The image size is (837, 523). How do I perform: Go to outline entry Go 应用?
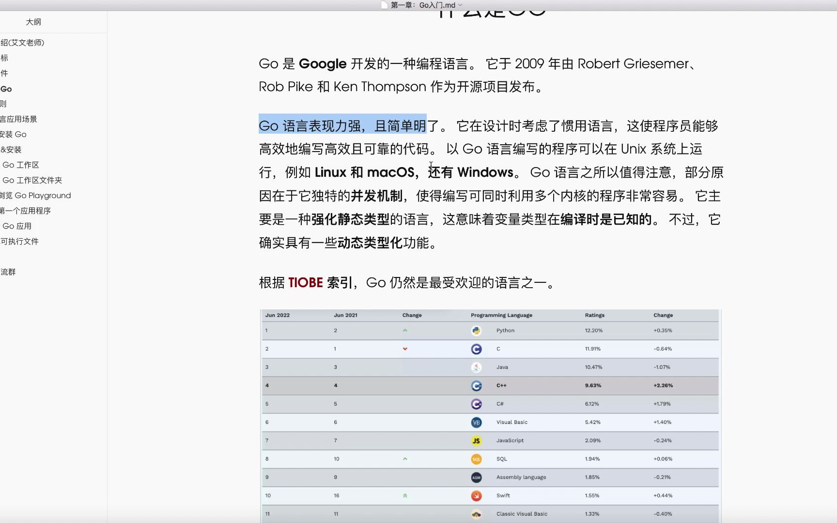tap(17, 226)
